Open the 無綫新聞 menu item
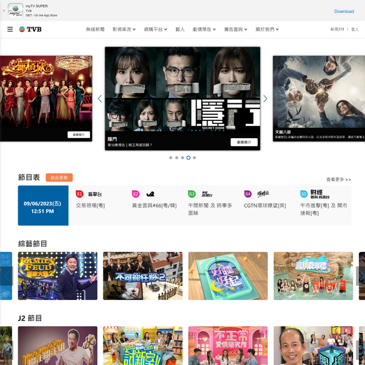This screenshot has width=365, height=365. pos(96,29)
